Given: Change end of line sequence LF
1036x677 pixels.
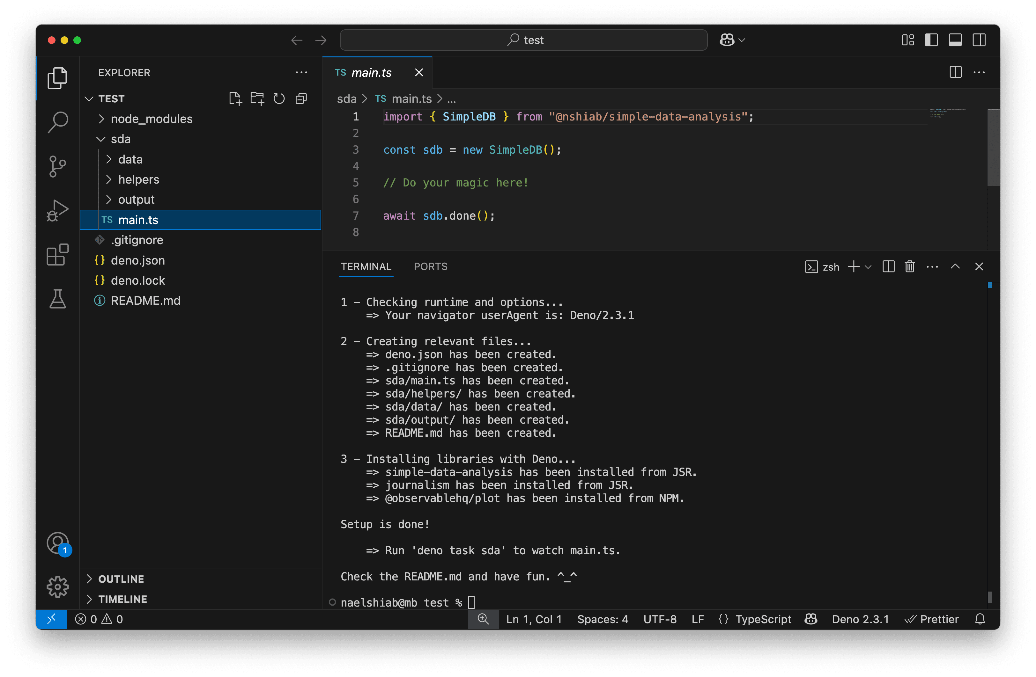Looking at the screenshot, I should click(698, 619).
